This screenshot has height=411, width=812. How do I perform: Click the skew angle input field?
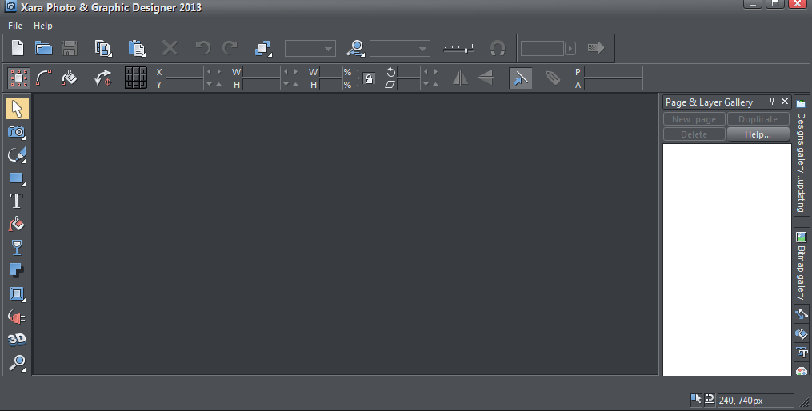[x=409, y=85]
